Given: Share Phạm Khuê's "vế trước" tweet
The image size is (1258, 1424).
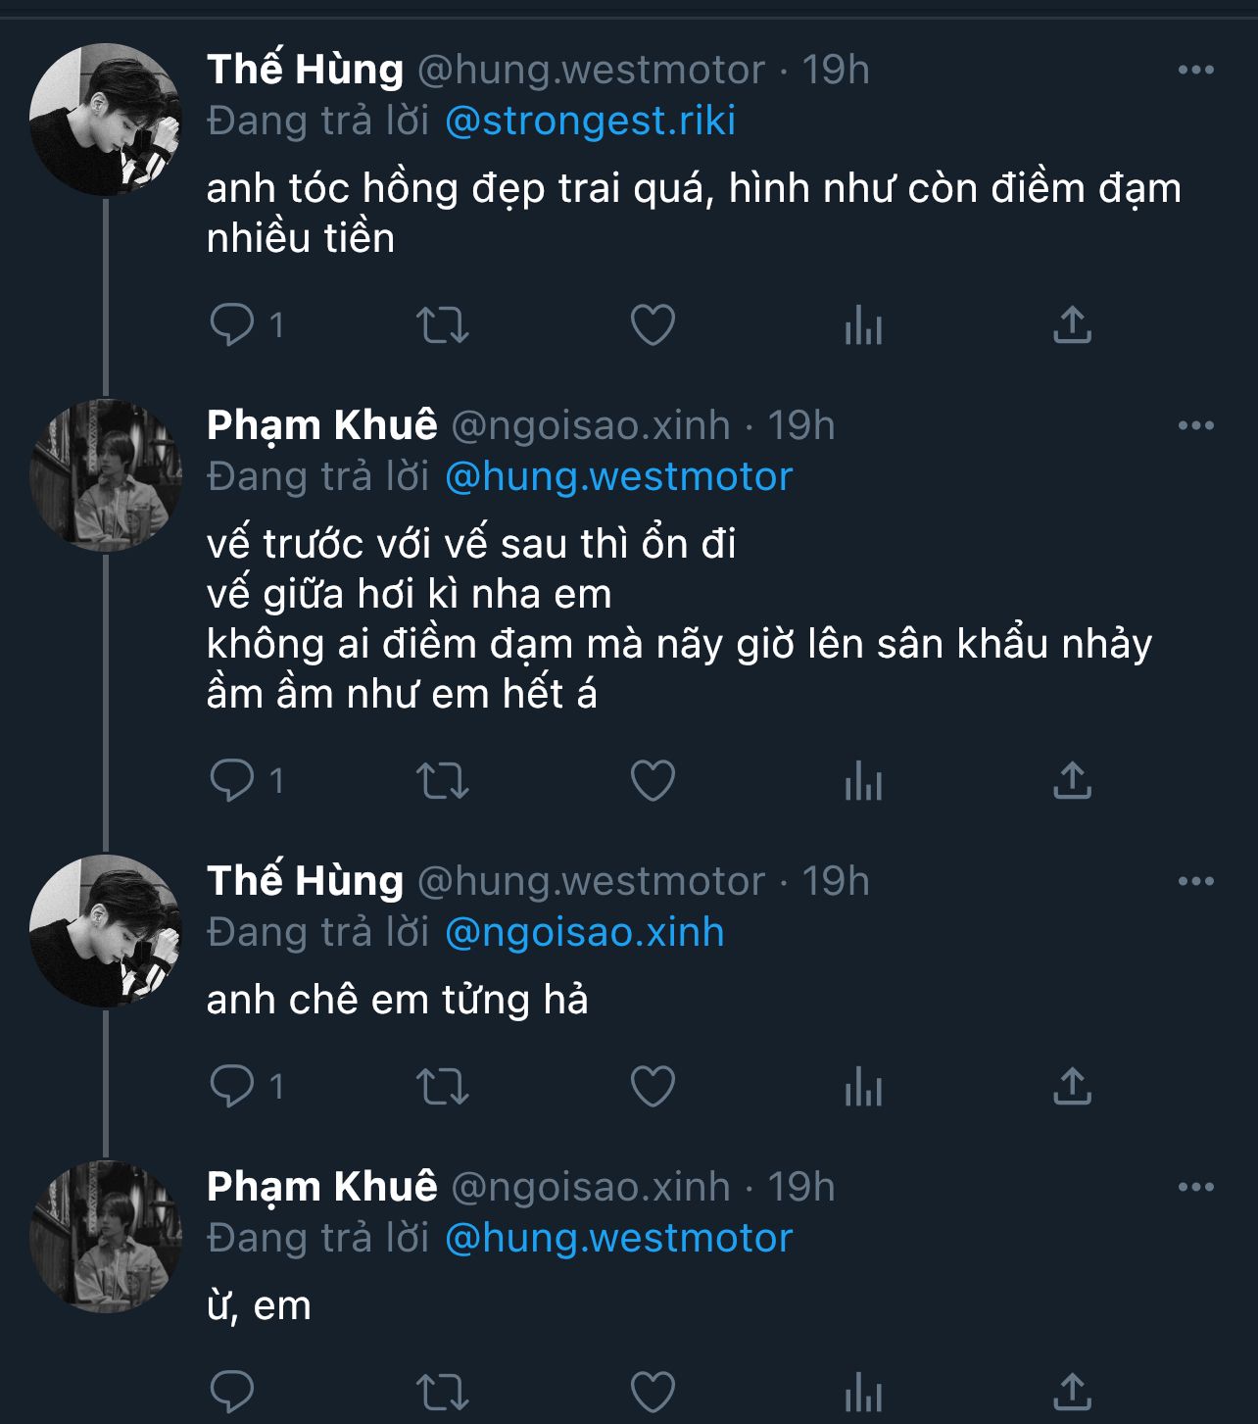Looking at the screenshot, I should (1072, 781).
